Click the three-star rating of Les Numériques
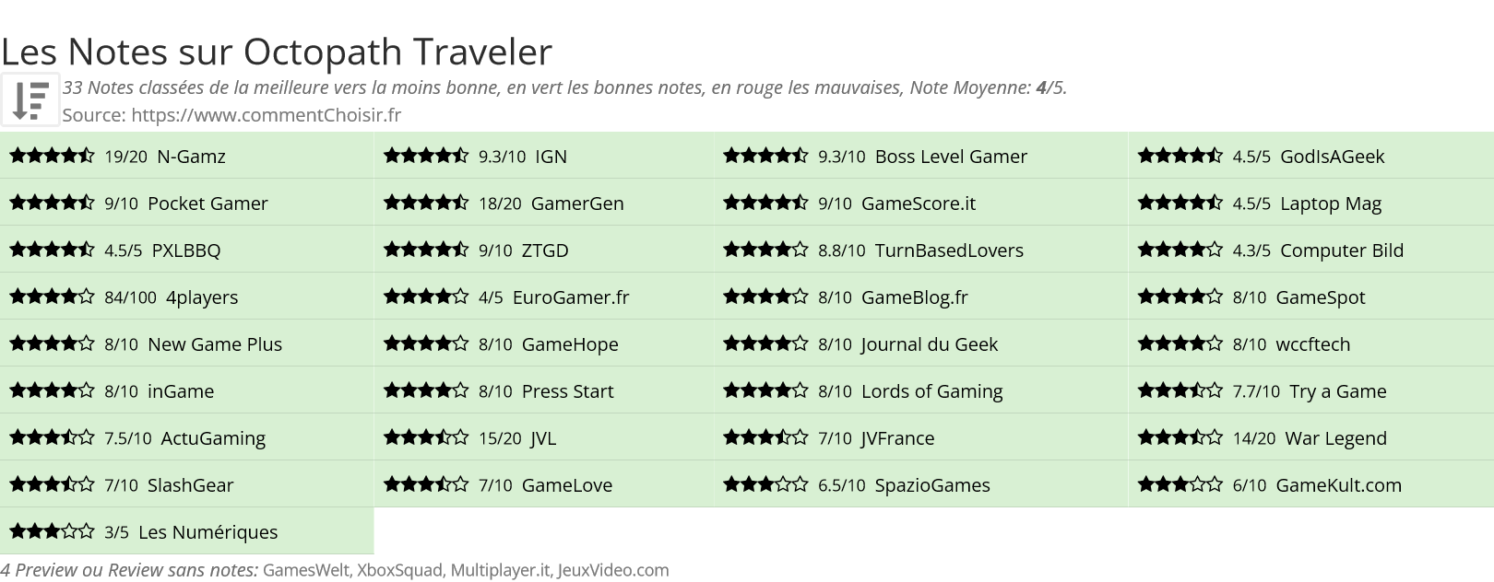This screenshot has width=1494, height=582. [53, 531]
